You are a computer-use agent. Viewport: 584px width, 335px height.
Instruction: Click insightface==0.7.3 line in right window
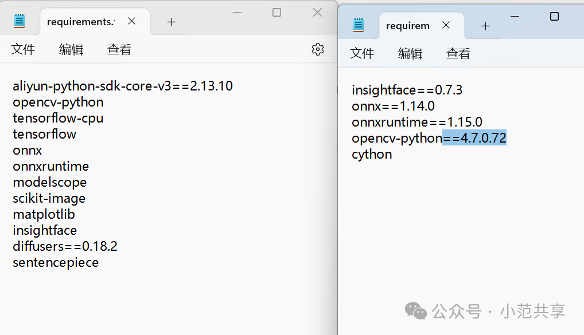(x=407, y=90)
